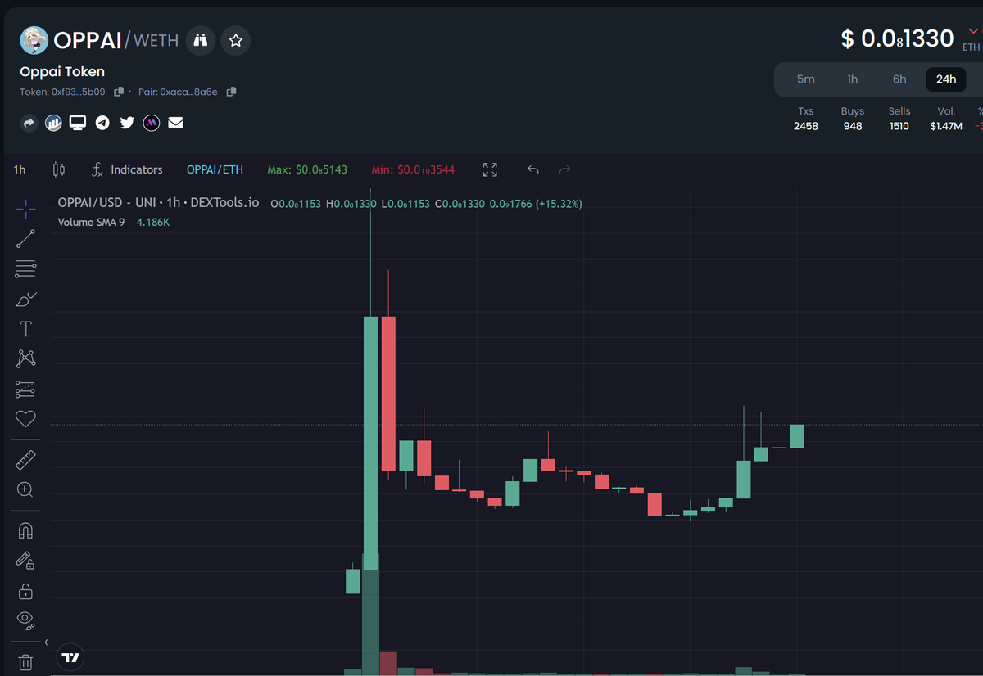Star OPPAI as a favorite
The image size is (983, 676).
coord(235,39)
